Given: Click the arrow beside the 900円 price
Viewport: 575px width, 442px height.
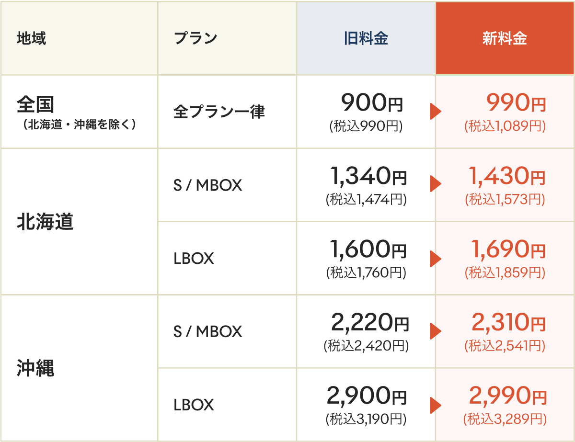Looking at the screenshot, I should pos(435,112).
